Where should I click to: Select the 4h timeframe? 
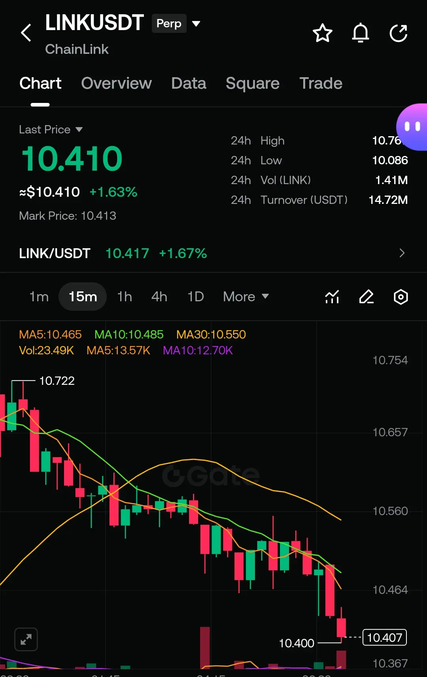point(159,297)
